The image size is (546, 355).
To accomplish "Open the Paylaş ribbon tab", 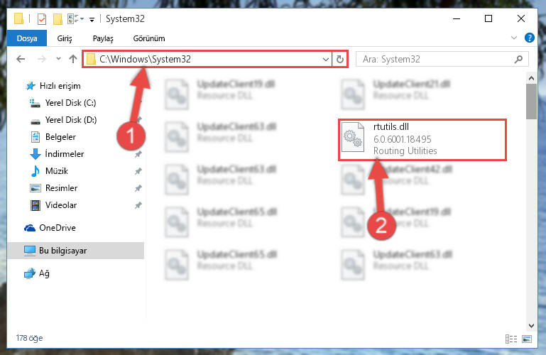I will [x=103, y=38].
